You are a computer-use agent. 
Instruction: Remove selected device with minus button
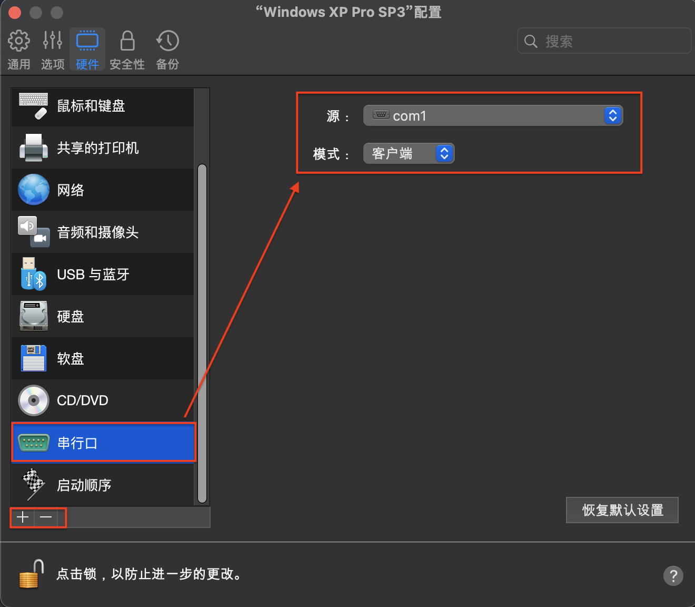click(x=46, y=517)
